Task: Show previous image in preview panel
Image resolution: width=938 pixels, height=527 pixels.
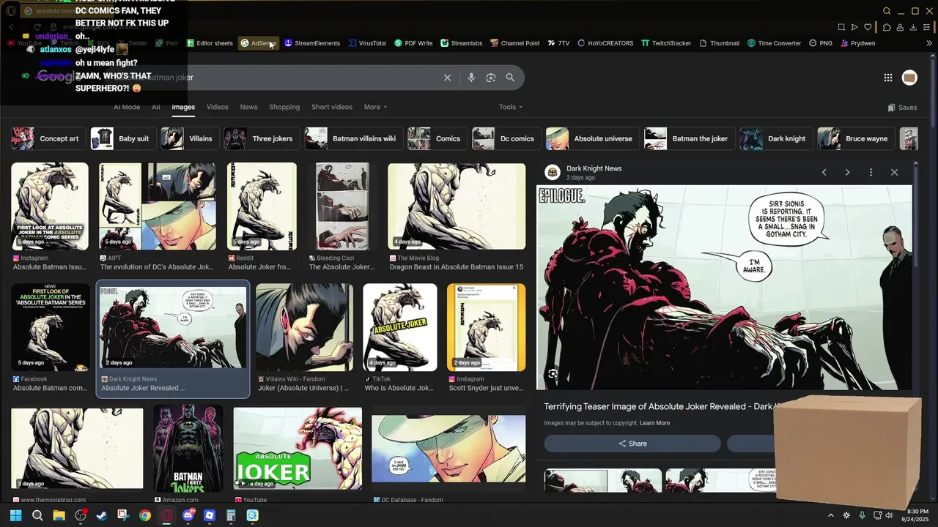Action: tap(824, 172)
